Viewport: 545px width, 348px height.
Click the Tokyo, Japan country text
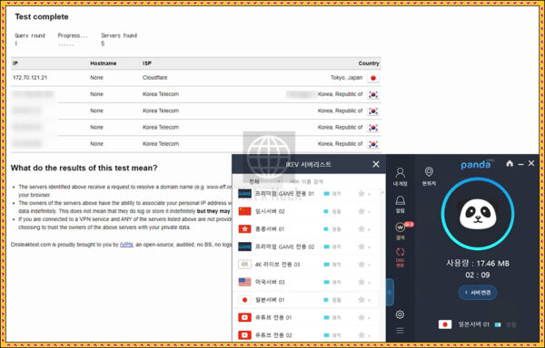(x=346, y=78)
